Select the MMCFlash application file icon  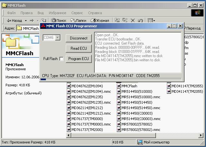[119, 86]
